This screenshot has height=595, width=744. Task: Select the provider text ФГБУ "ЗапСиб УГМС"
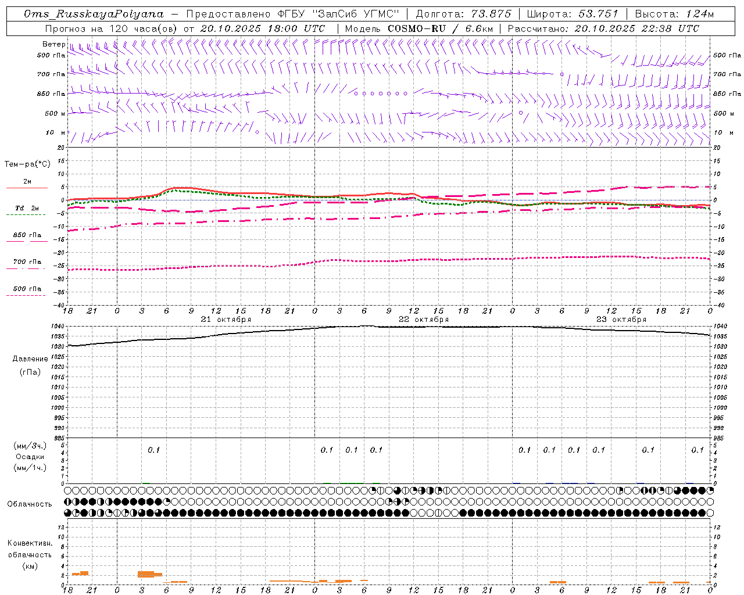point(338,14)
